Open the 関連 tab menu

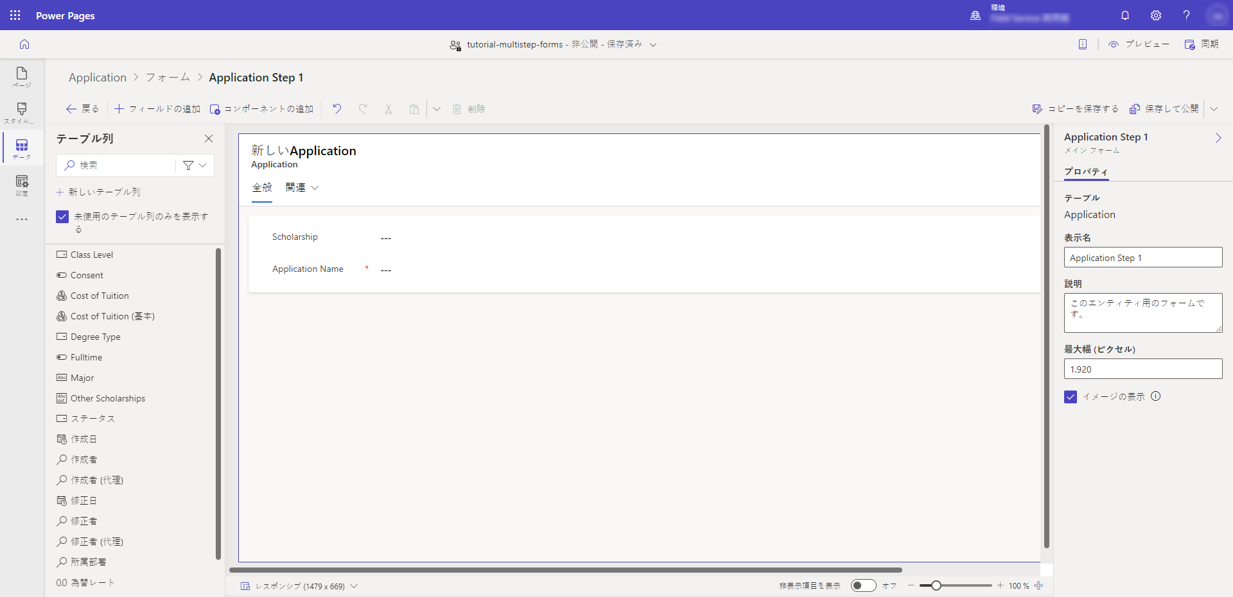(x=302, y=188)
